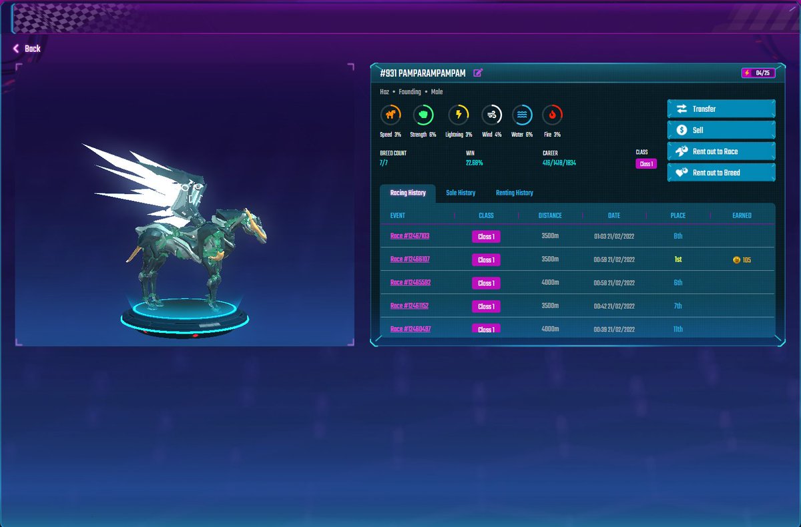Open Race #12467103 link
The width and height of the screenshot is (801, 527).
pos(410,236)
